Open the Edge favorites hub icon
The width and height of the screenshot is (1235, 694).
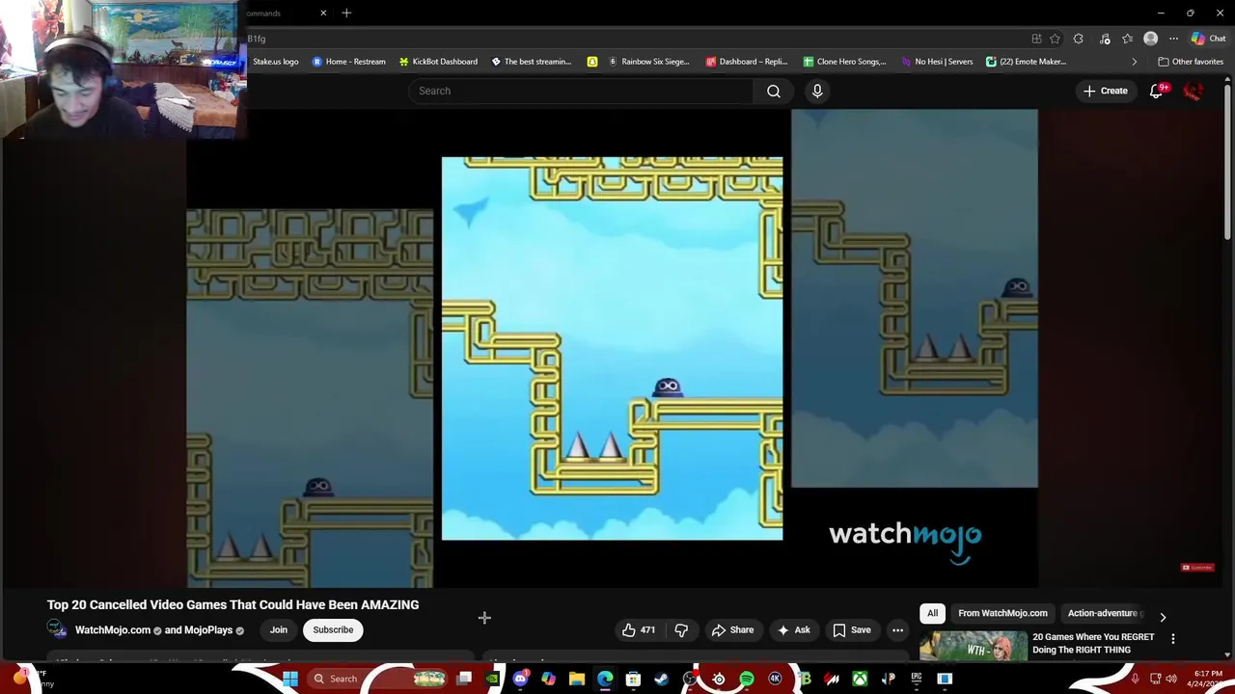click(x=1127, y=39)
